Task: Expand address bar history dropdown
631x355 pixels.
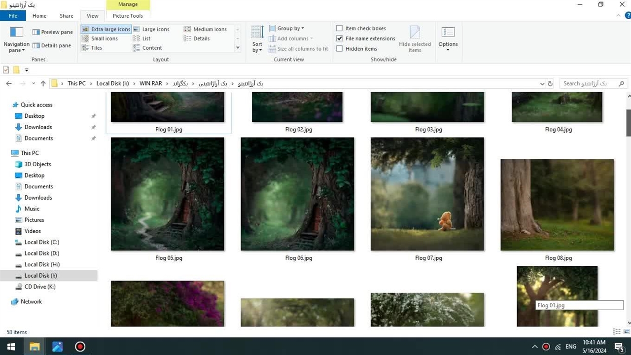Action: [542, 84]
